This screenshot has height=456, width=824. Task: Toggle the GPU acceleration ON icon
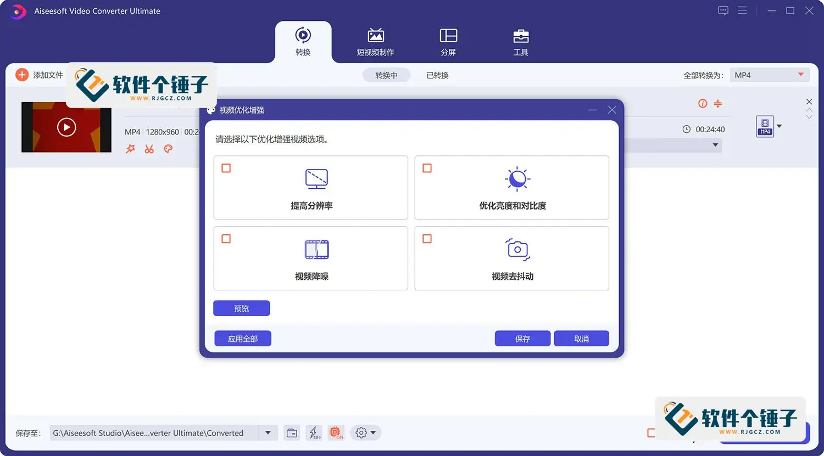click(x=336, y=432)
